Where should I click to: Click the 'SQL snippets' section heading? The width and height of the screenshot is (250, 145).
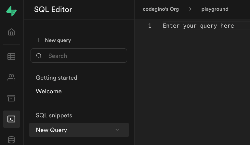[54, 115]
